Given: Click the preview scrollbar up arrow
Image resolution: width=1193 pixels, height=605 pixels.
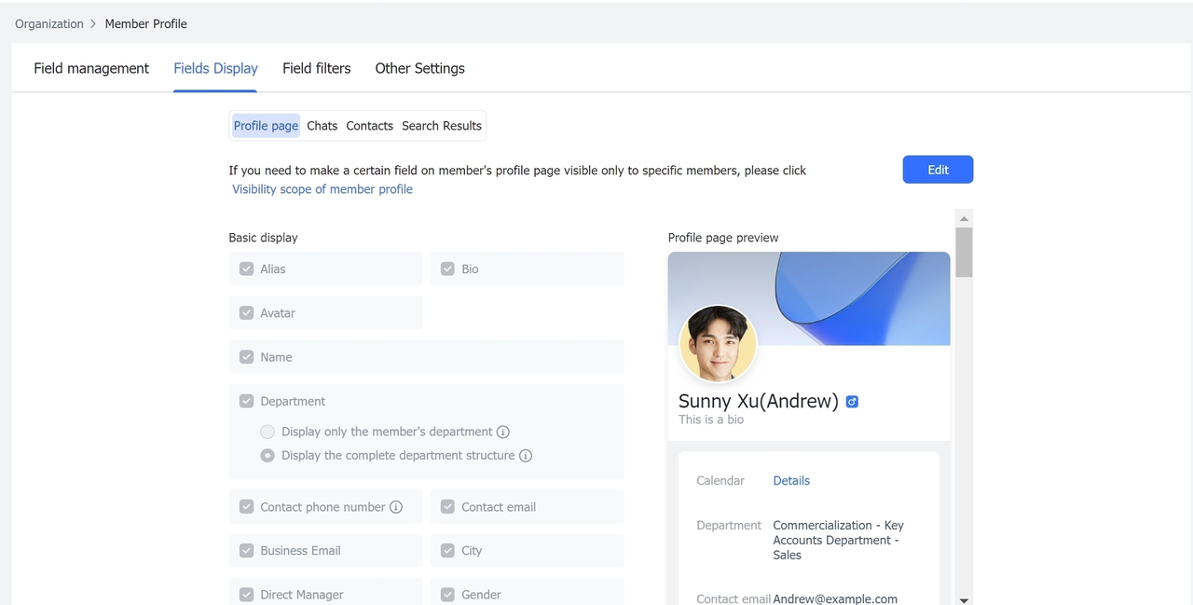Looking at the screenshot, I should [964, 219].
